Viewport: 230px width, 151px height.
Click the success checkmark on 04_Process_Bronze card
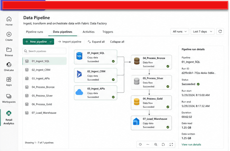click(168, 66)
